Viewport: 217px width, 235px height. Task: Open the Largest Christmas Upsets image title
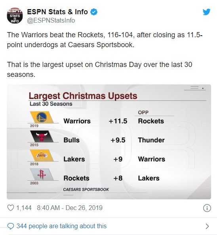(83, 96)
